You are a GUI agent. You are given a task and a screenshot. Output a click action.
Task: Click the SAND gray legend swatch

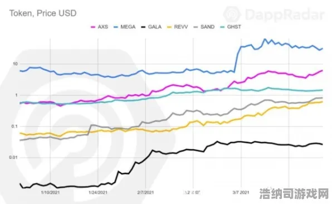[196, 27]
